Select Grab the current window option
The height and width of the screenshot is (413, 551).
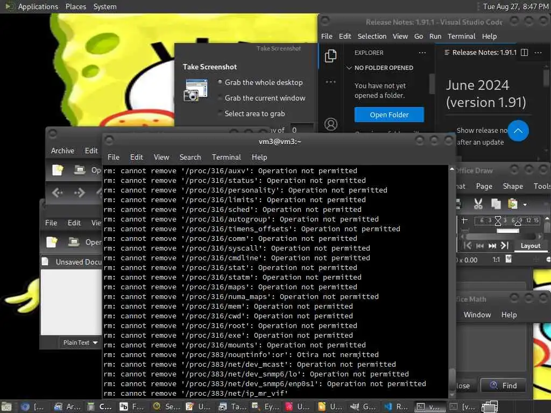(x=262, y=98)
